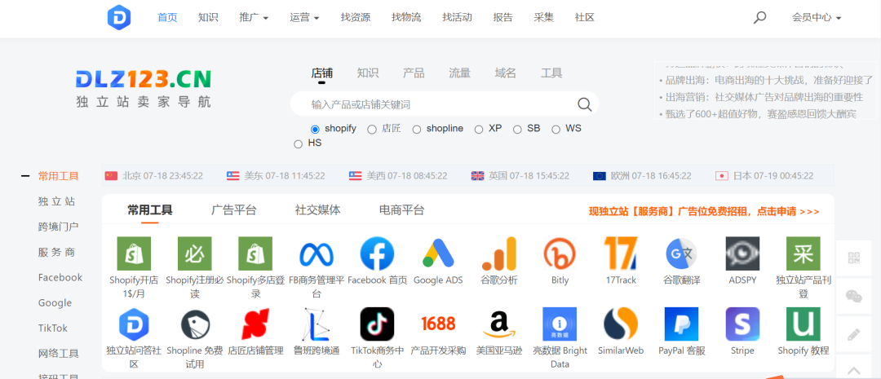Open the PayPal 客服 icon

tap(681, 324)
